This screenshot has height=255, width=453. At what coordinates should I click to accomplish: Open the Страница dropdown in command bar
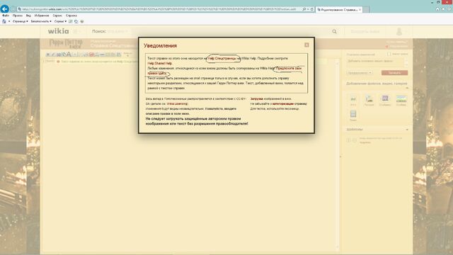(x=21, y=21)
